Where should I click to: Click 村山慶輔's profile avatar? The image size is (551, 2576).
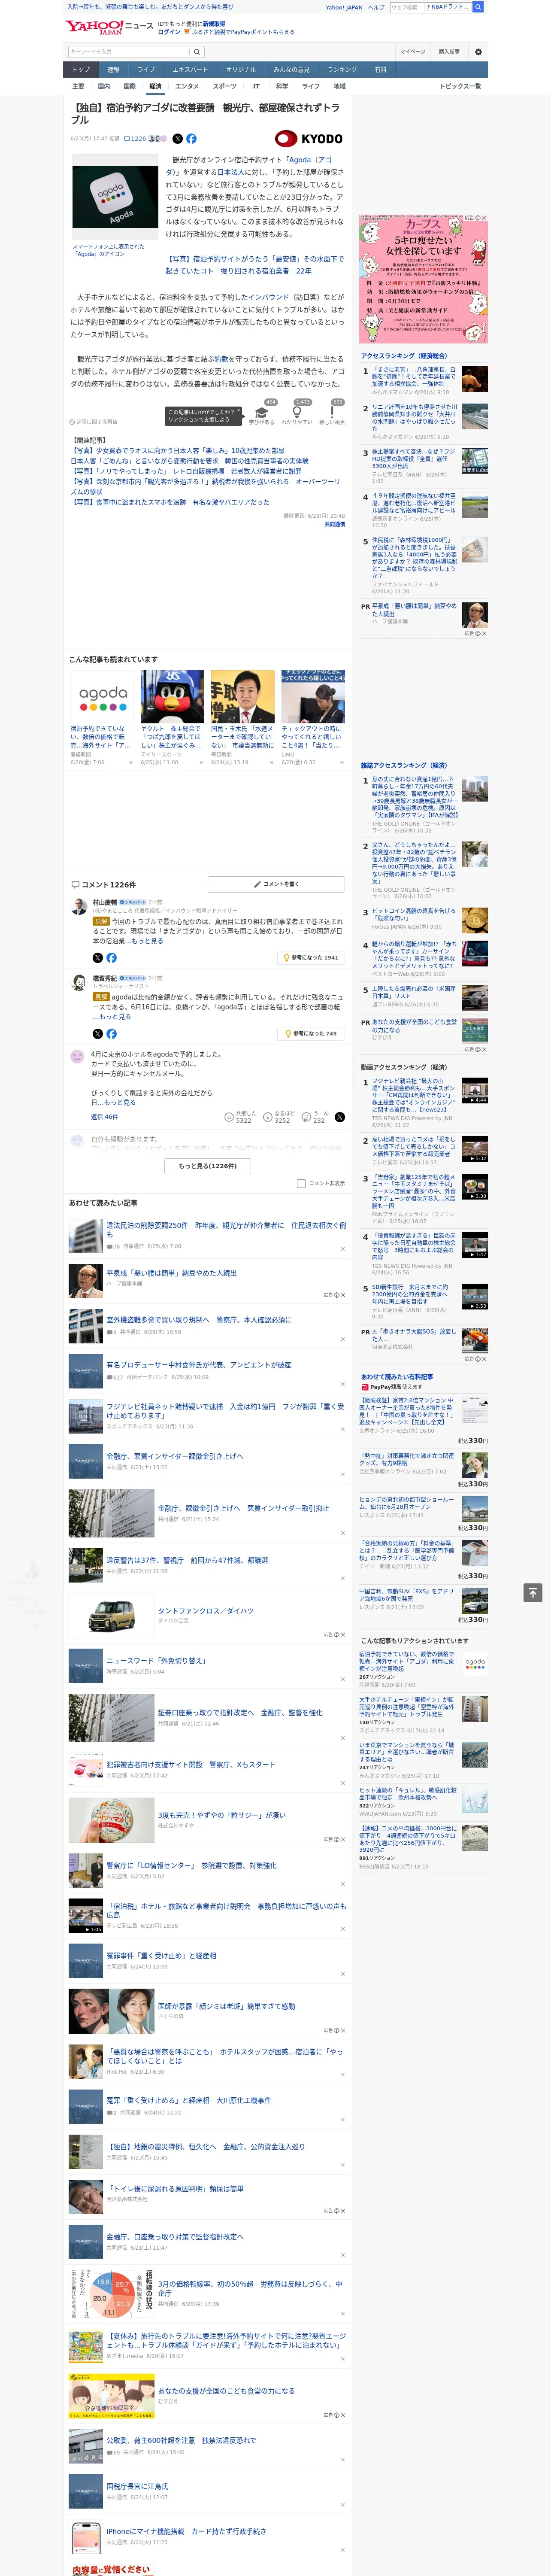click(79, 906)
